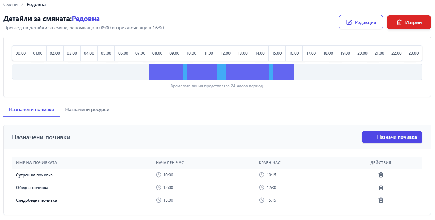Click the clock icon beside 12:30 end time

click(x=262, y=187)
